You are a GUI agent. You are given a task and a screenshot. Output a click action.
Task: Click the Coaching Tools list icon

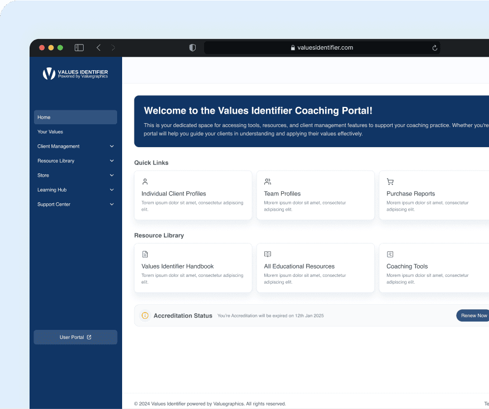pyautogui.click(x=390, y=254)
